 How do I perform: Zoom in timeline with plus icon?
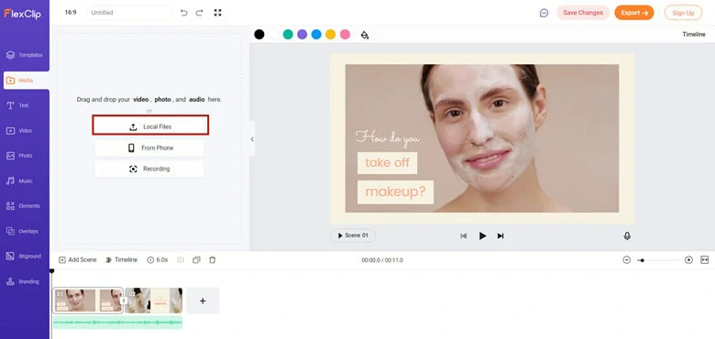[x=688, y=259]
